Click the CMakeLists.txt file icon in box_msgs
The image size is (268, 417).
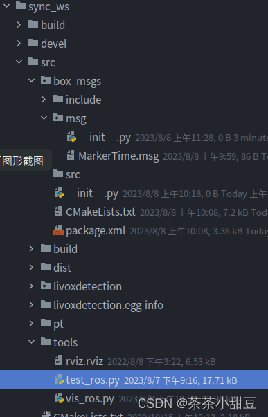[58, 212]
